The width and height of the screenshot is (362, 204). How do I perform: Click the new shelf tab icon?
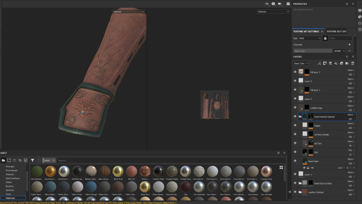9,160
